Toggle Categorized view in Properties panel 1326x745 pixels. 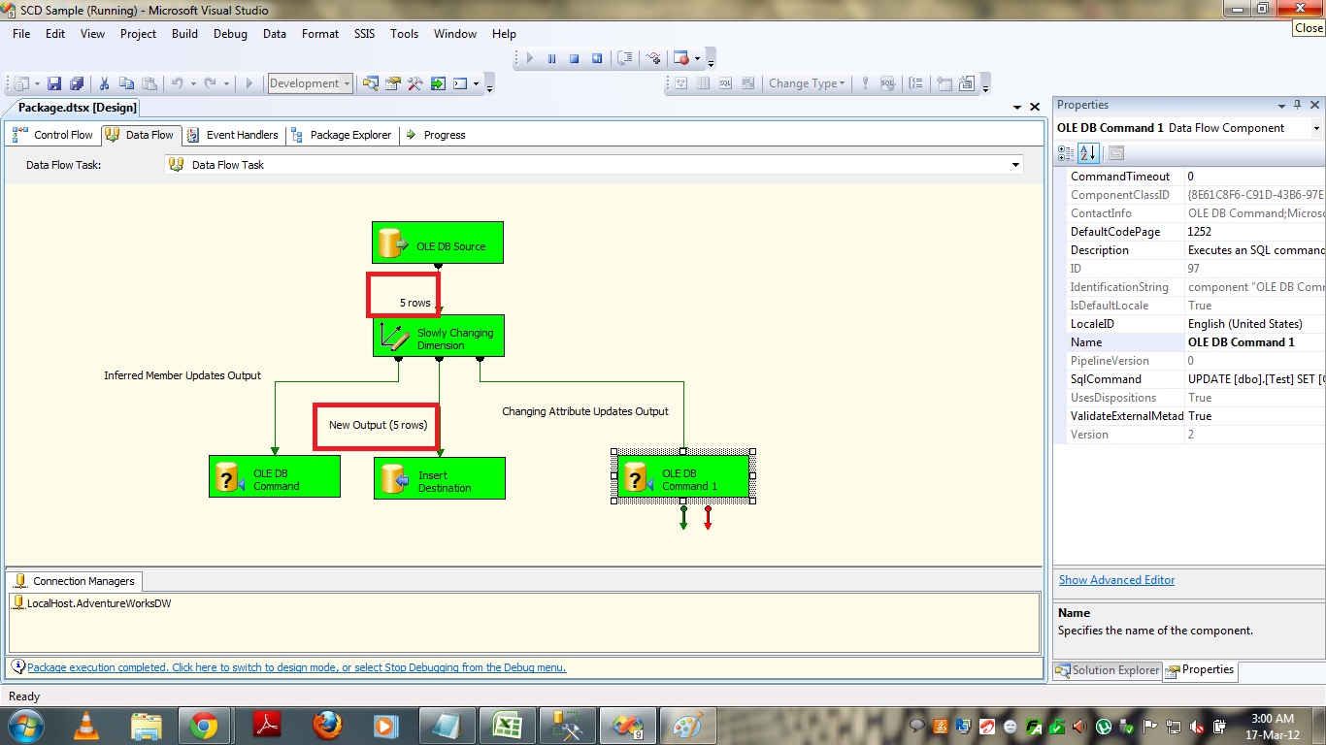[1066, 153]
